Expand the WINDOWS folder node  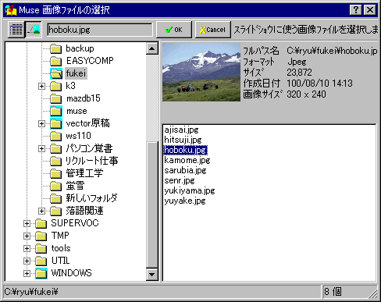point(27,273)
